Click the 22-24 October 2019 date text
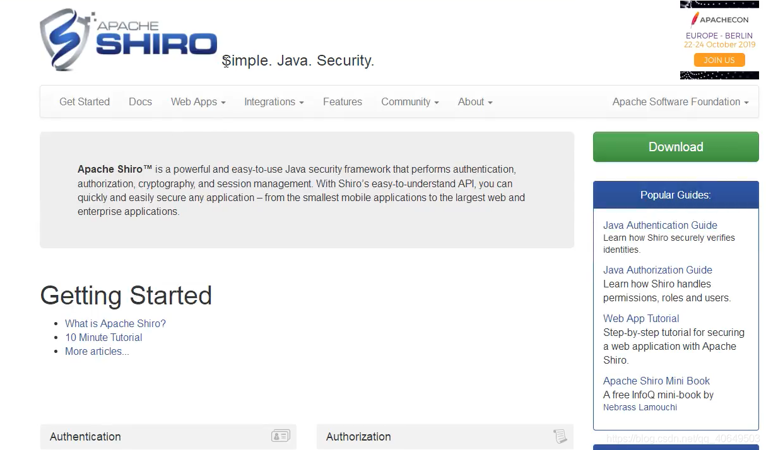Screen dimensions: 766x450 [719, 45]
